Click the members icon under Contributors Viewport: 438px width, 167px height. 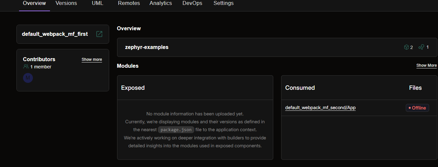26,67
